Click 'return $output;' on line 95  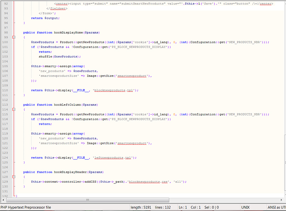tap(45, 18)
